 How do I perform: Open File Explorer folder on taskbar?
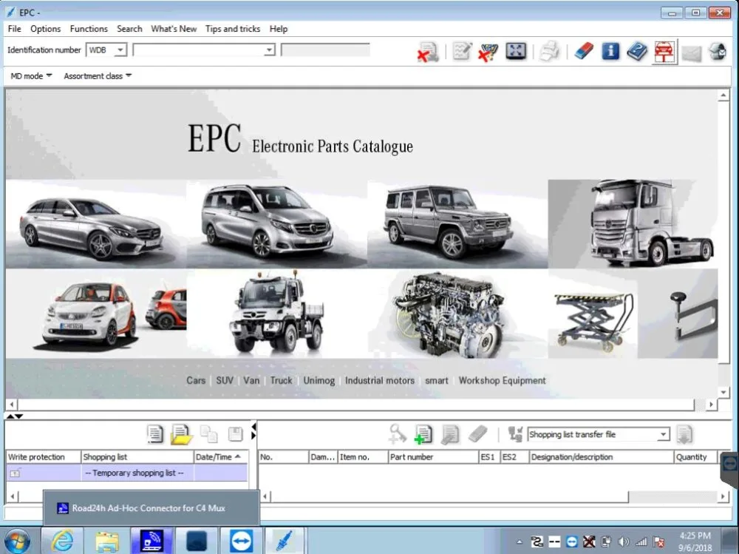(x=107, y=541)
